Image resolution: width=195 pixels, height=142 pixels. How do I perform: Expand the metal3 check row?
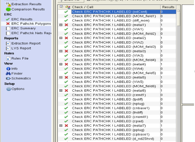pyautogui.click(x=61, y=51)
